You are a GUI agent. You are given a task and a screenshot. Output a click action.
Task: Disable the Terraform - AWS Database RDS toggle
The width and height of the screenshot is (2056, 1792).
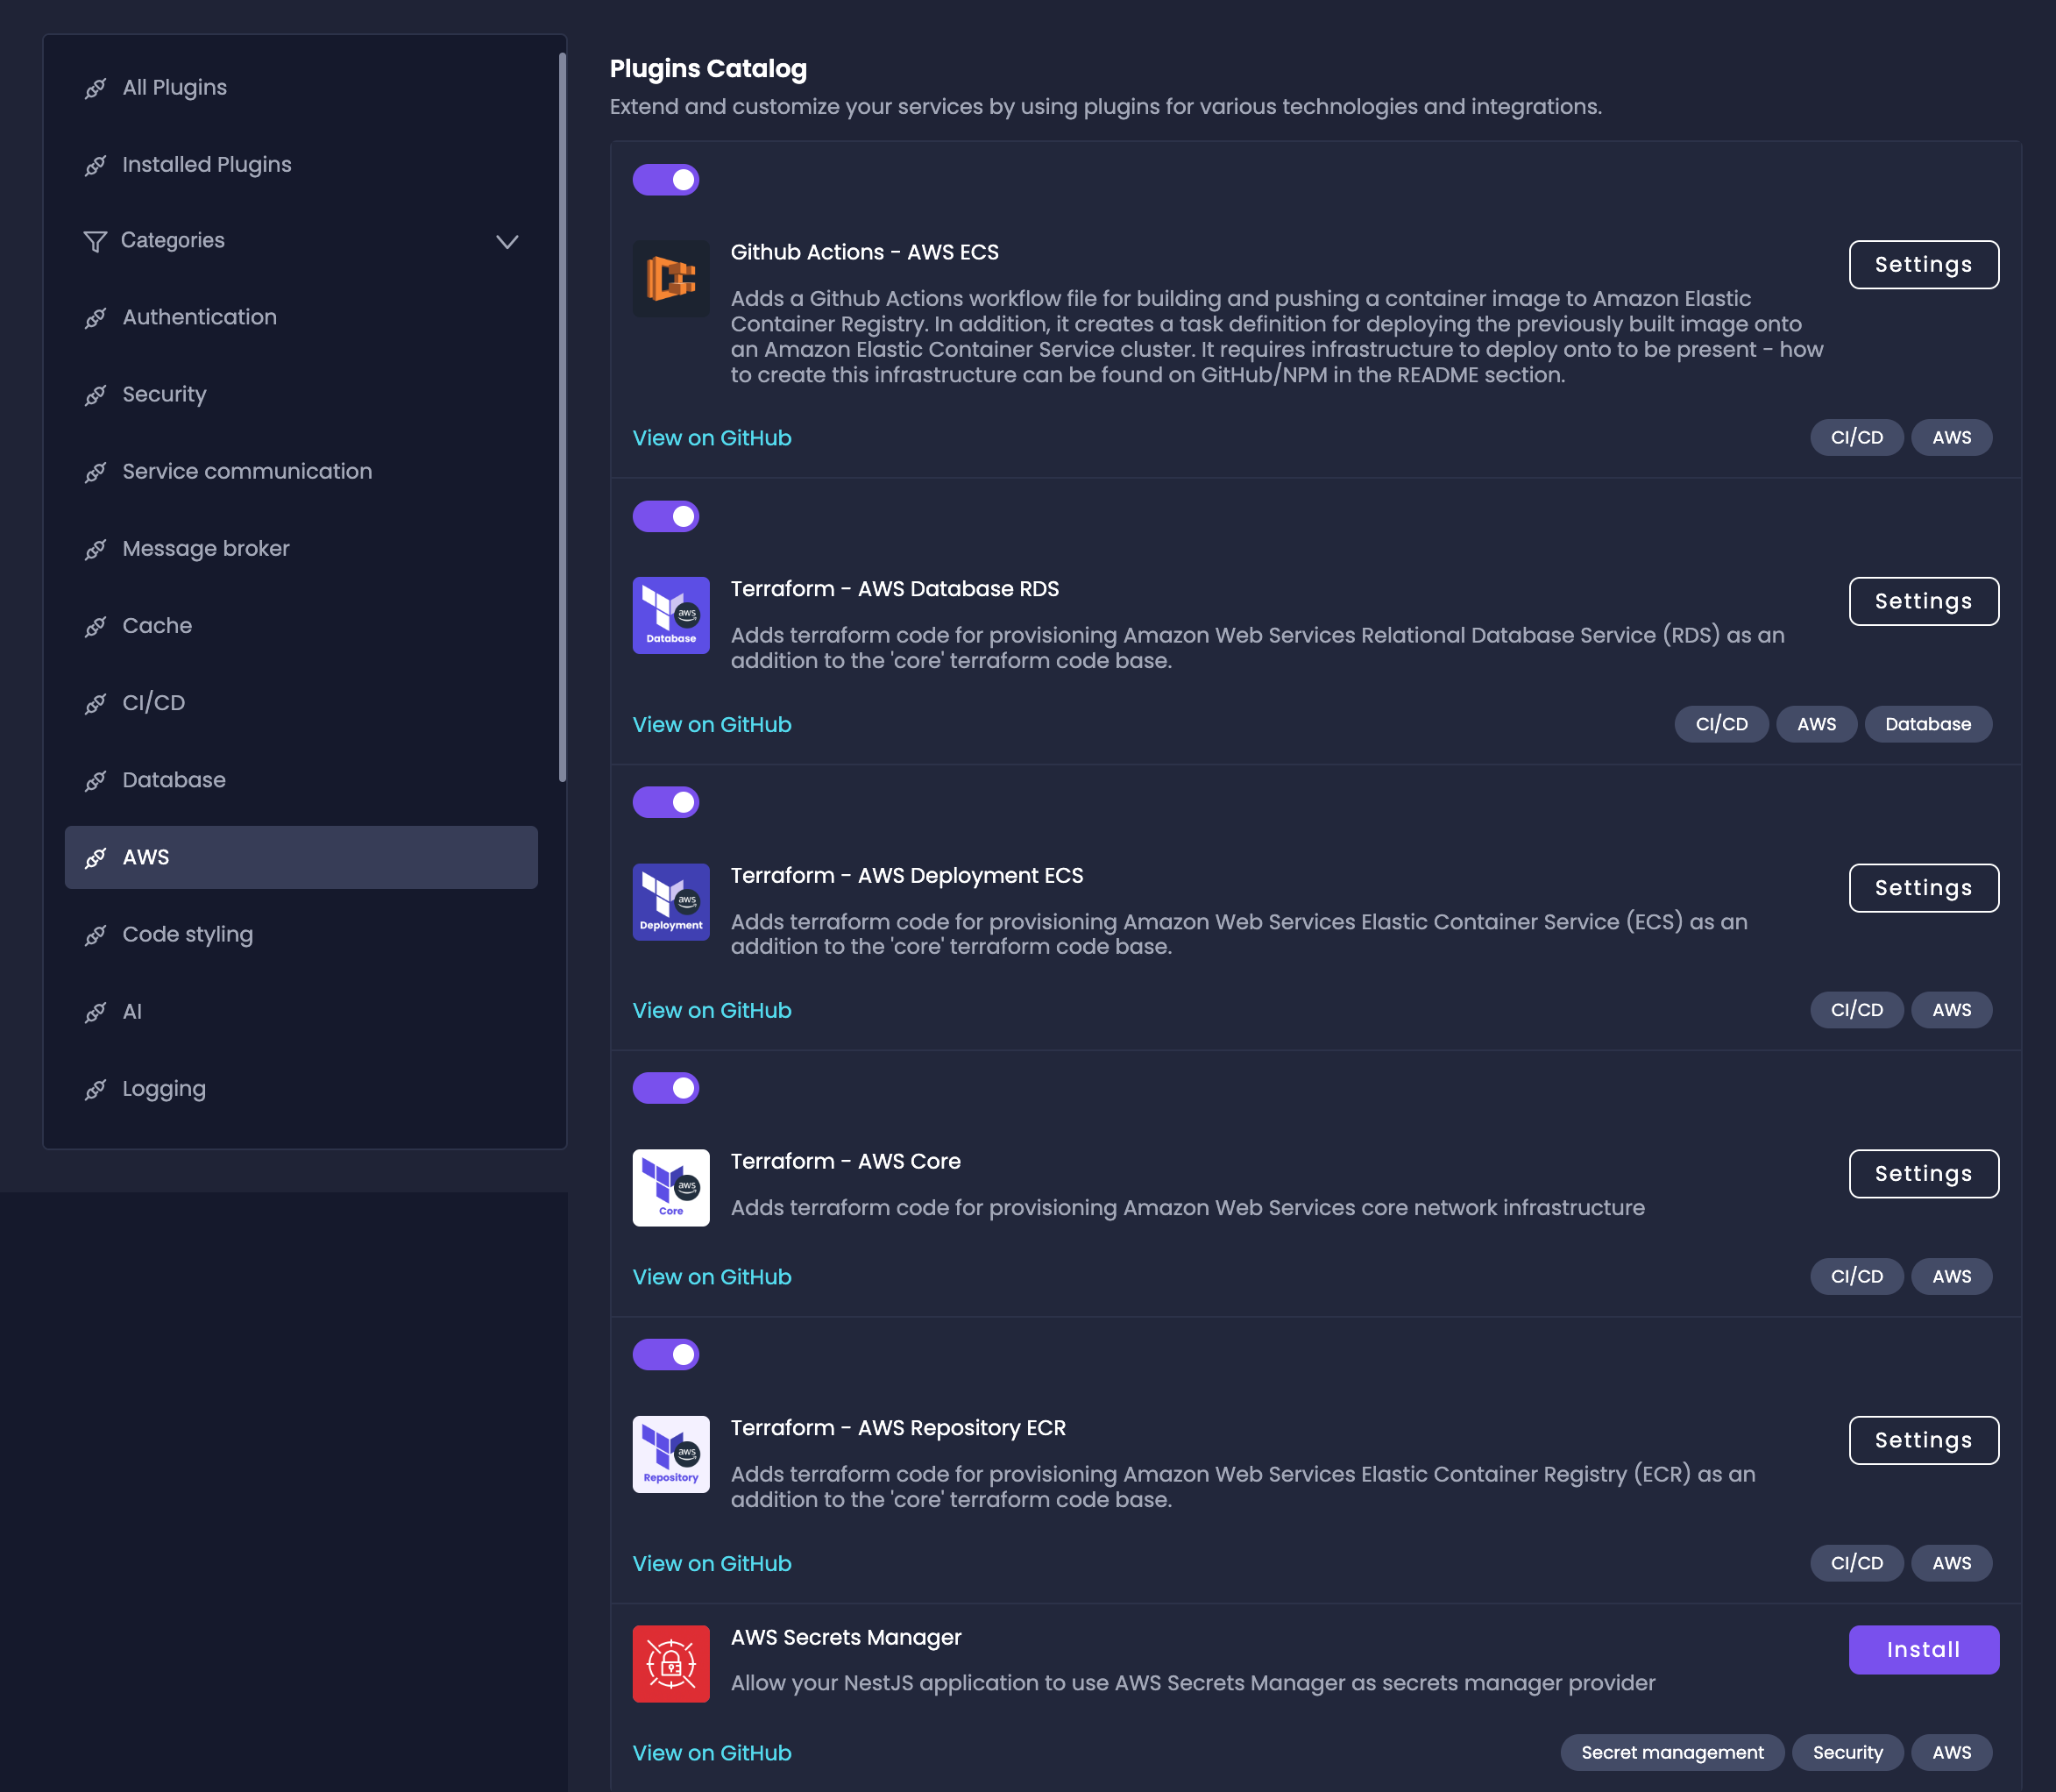(x=666, y=516)
